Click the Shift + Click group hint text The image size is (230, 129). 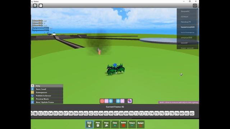click(x=179, y=102)
